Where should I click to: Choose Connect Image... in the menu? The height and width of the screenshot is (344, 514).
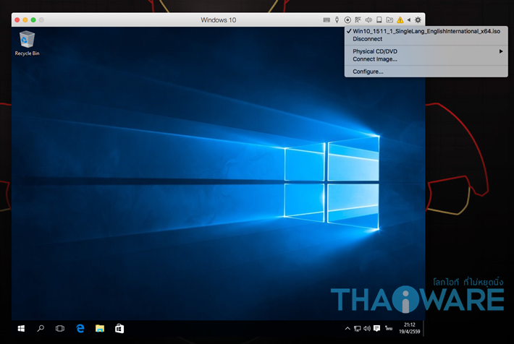point(426,59)
